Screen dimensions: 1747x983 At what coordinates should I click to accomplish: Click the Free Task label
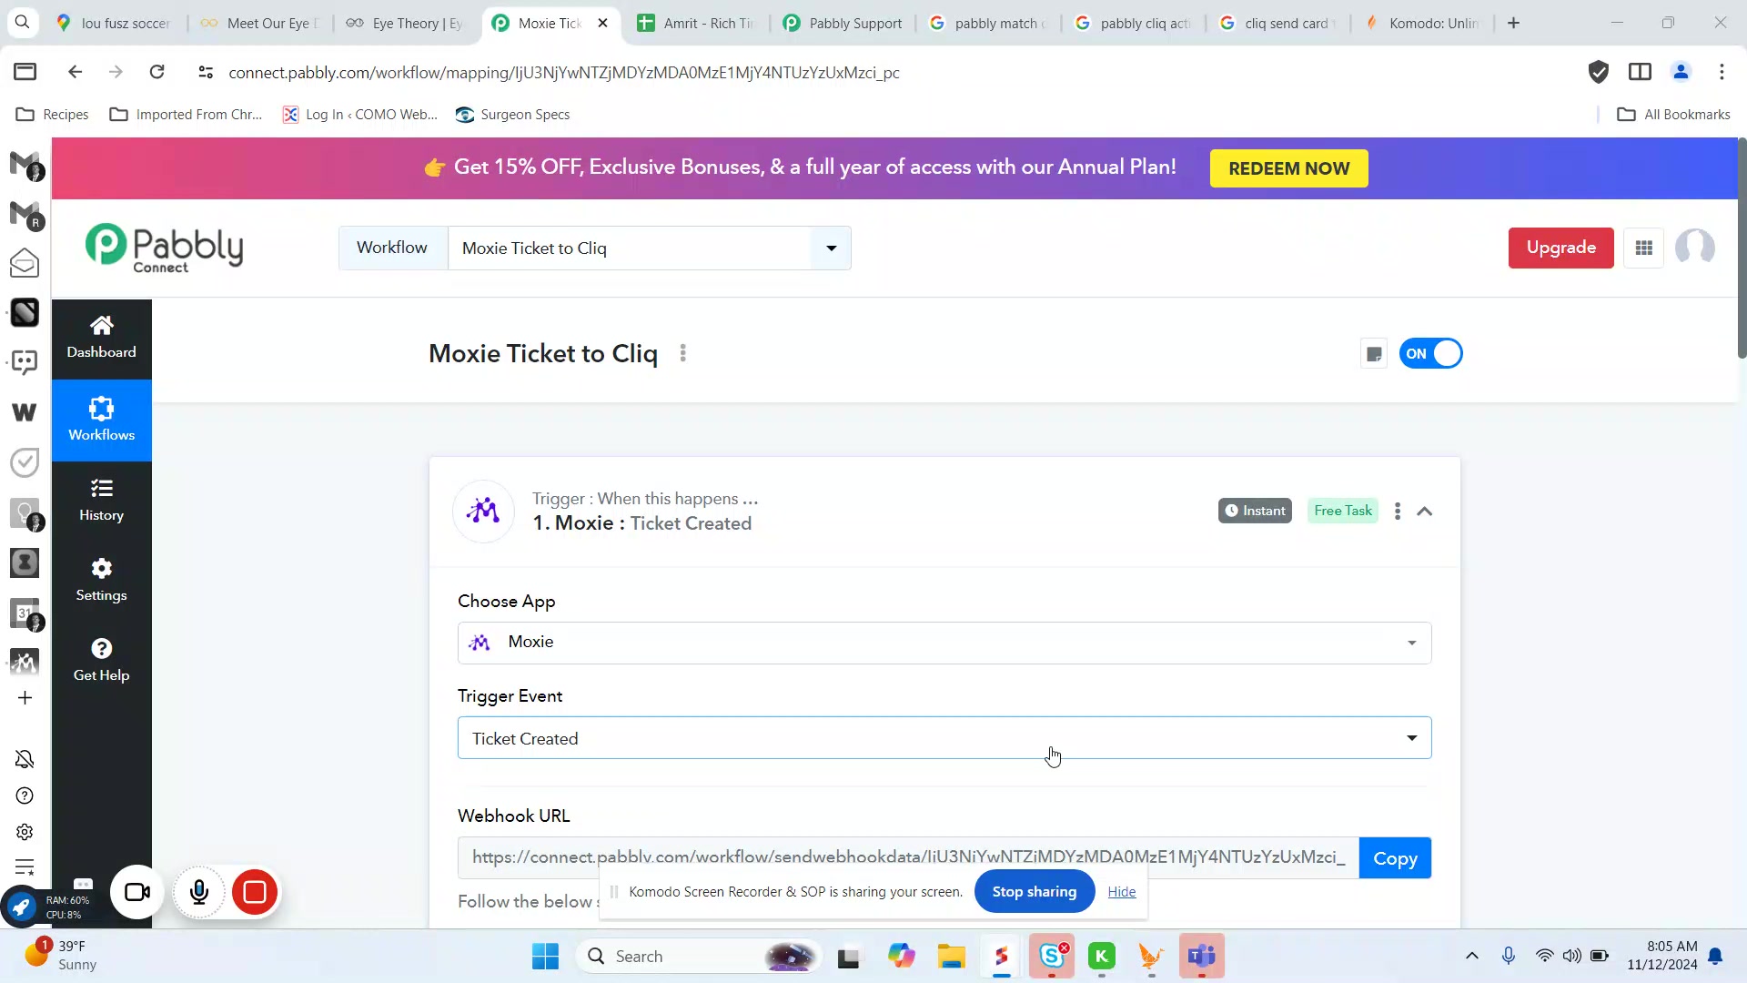pos(1343,511)
